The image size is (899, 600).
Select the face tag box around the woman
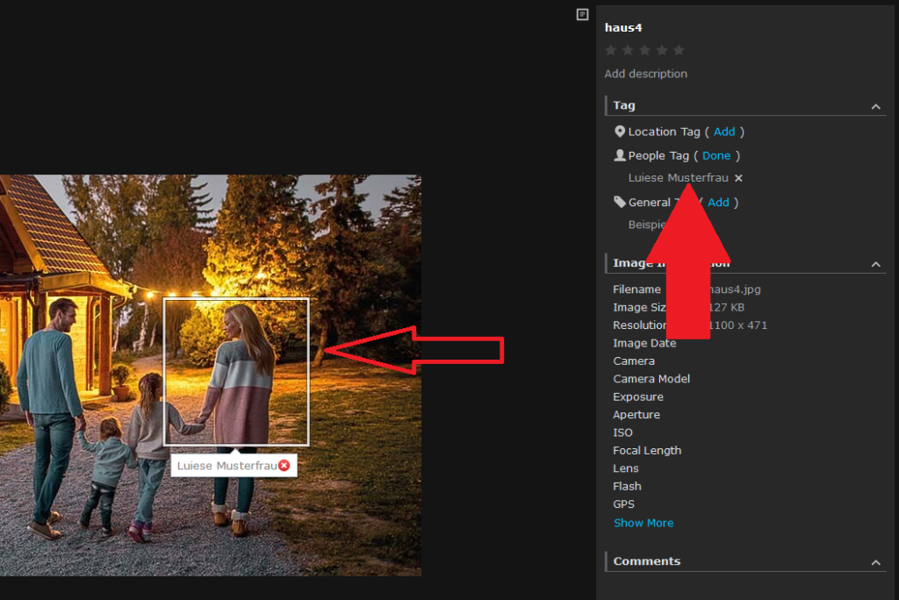coord(236,371)
